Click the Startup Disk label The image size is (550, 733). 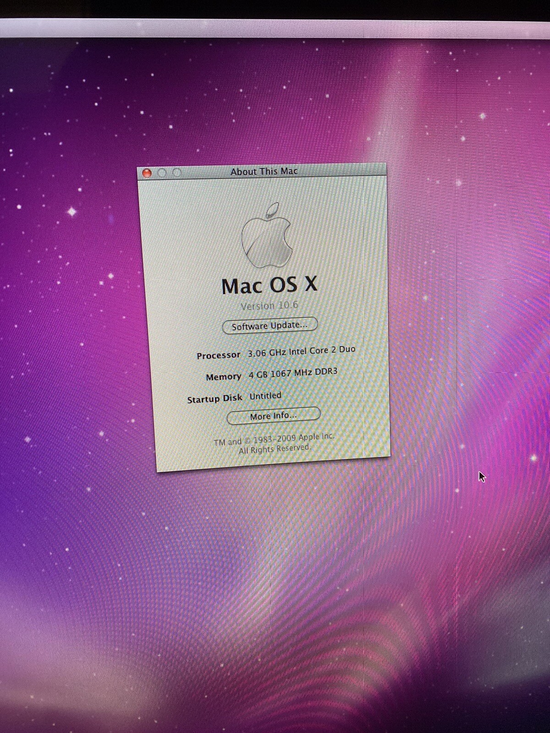click(214, 399)
